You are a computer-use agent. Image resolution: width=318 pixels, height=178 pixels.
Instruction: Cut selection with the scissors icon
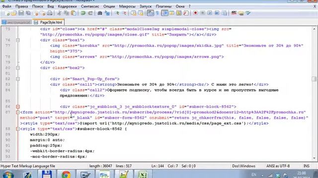pos(59,13)
